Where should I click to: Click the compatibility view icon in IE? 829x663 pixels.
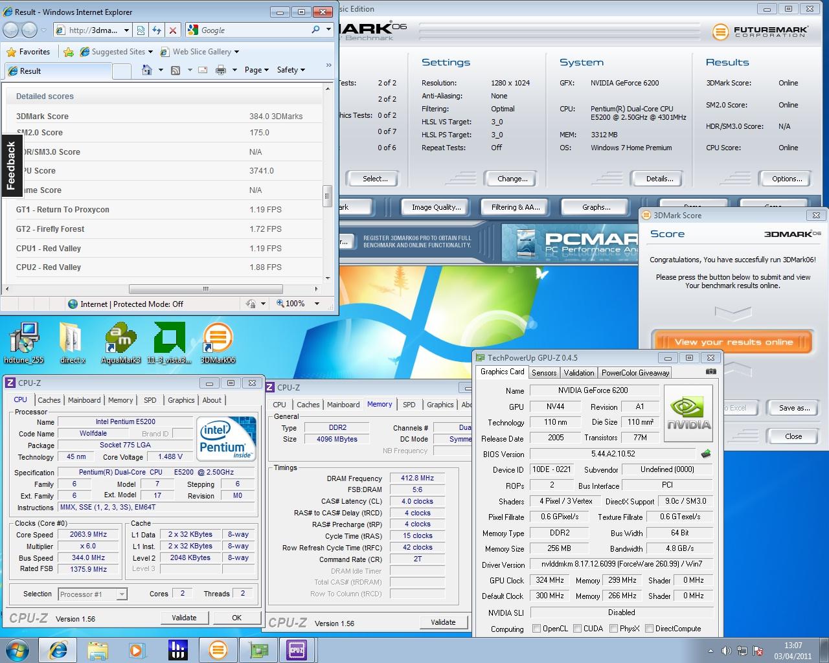coord(141,30)
